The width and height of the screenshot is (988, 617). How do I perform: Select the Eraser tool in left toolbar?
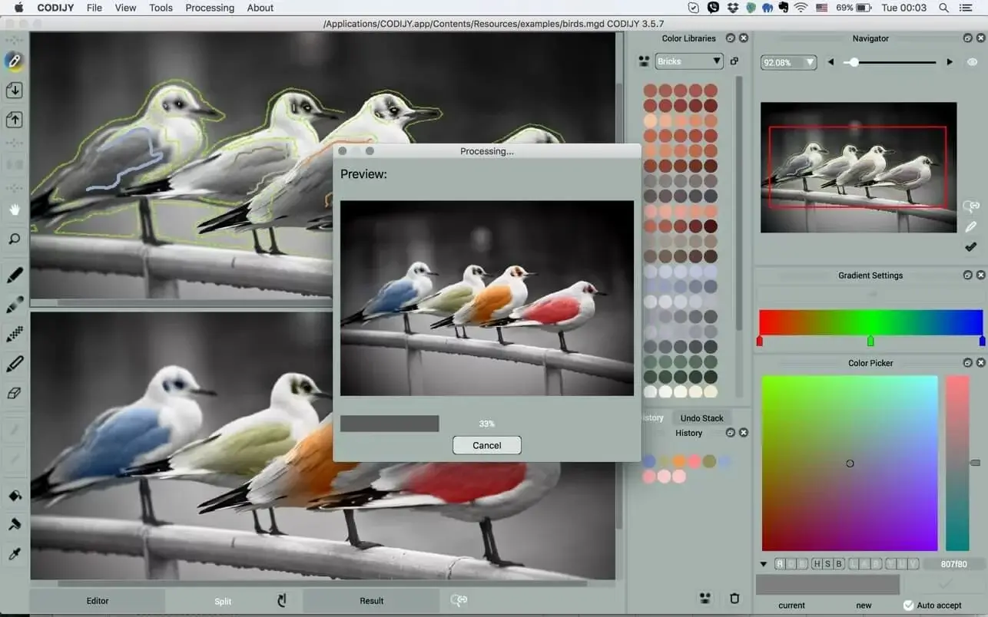pos(14,393)
